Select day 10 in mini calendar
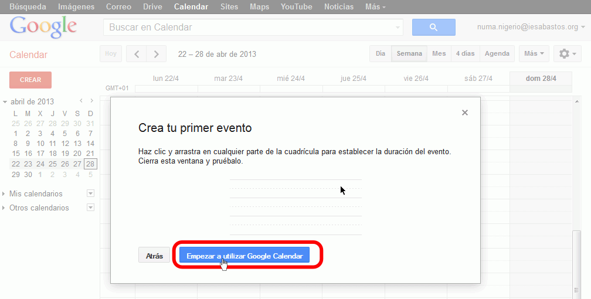 pos(40,143)
